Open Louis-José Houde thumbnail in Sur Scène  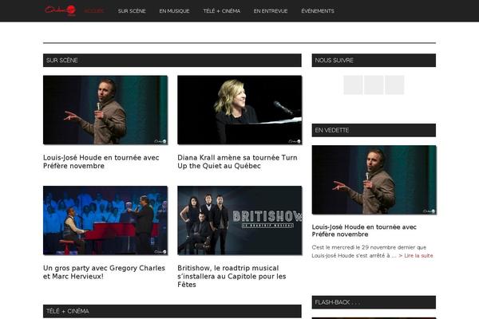(105, 110)
